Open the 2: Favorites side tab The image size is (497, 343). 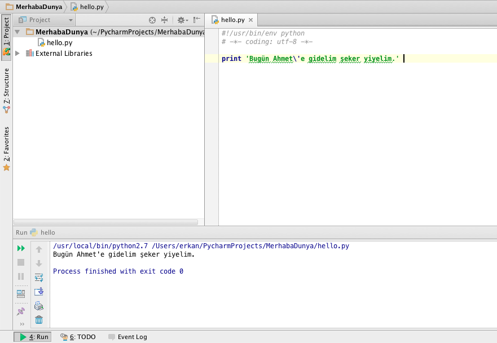coord(6,149)
